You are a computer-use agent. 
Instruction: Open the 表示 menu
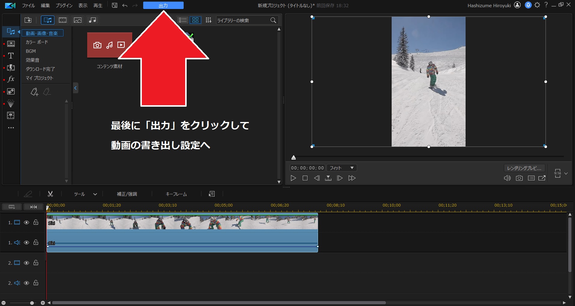[x=83, y=5]
